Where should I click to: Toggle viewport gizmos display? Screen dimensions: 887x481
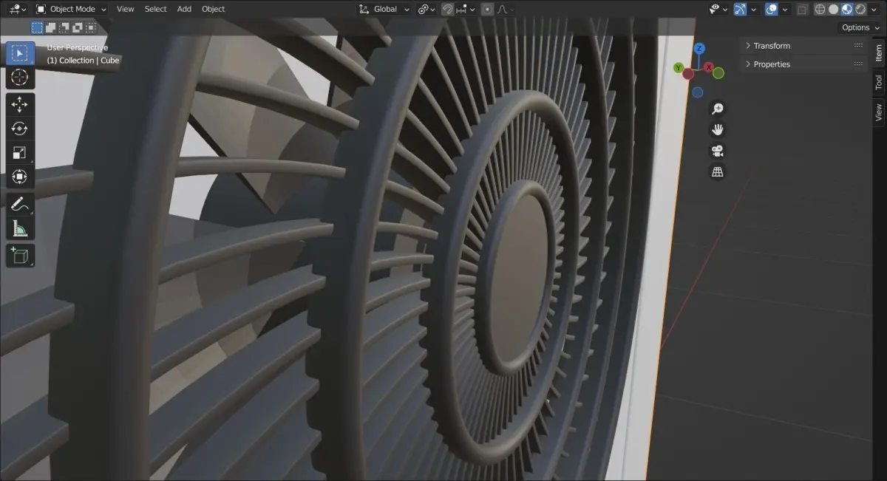(x=740, y=9)
